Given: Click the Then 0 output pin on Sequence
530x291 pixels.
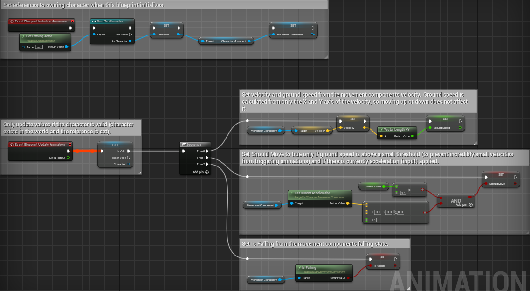Looking at the screenshot, I should (x=207, y=151).
